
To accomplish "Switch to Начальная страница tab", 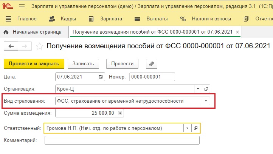I will point(37,32).
